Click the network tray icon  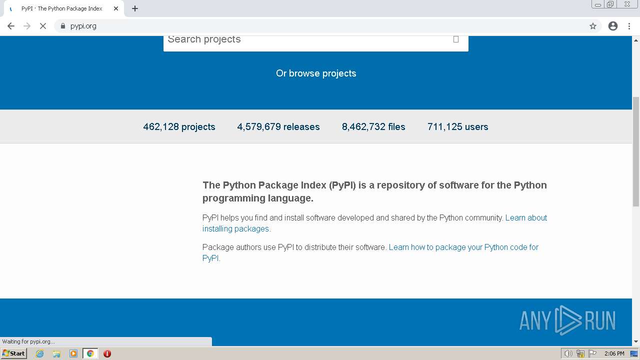coord(580,353)
